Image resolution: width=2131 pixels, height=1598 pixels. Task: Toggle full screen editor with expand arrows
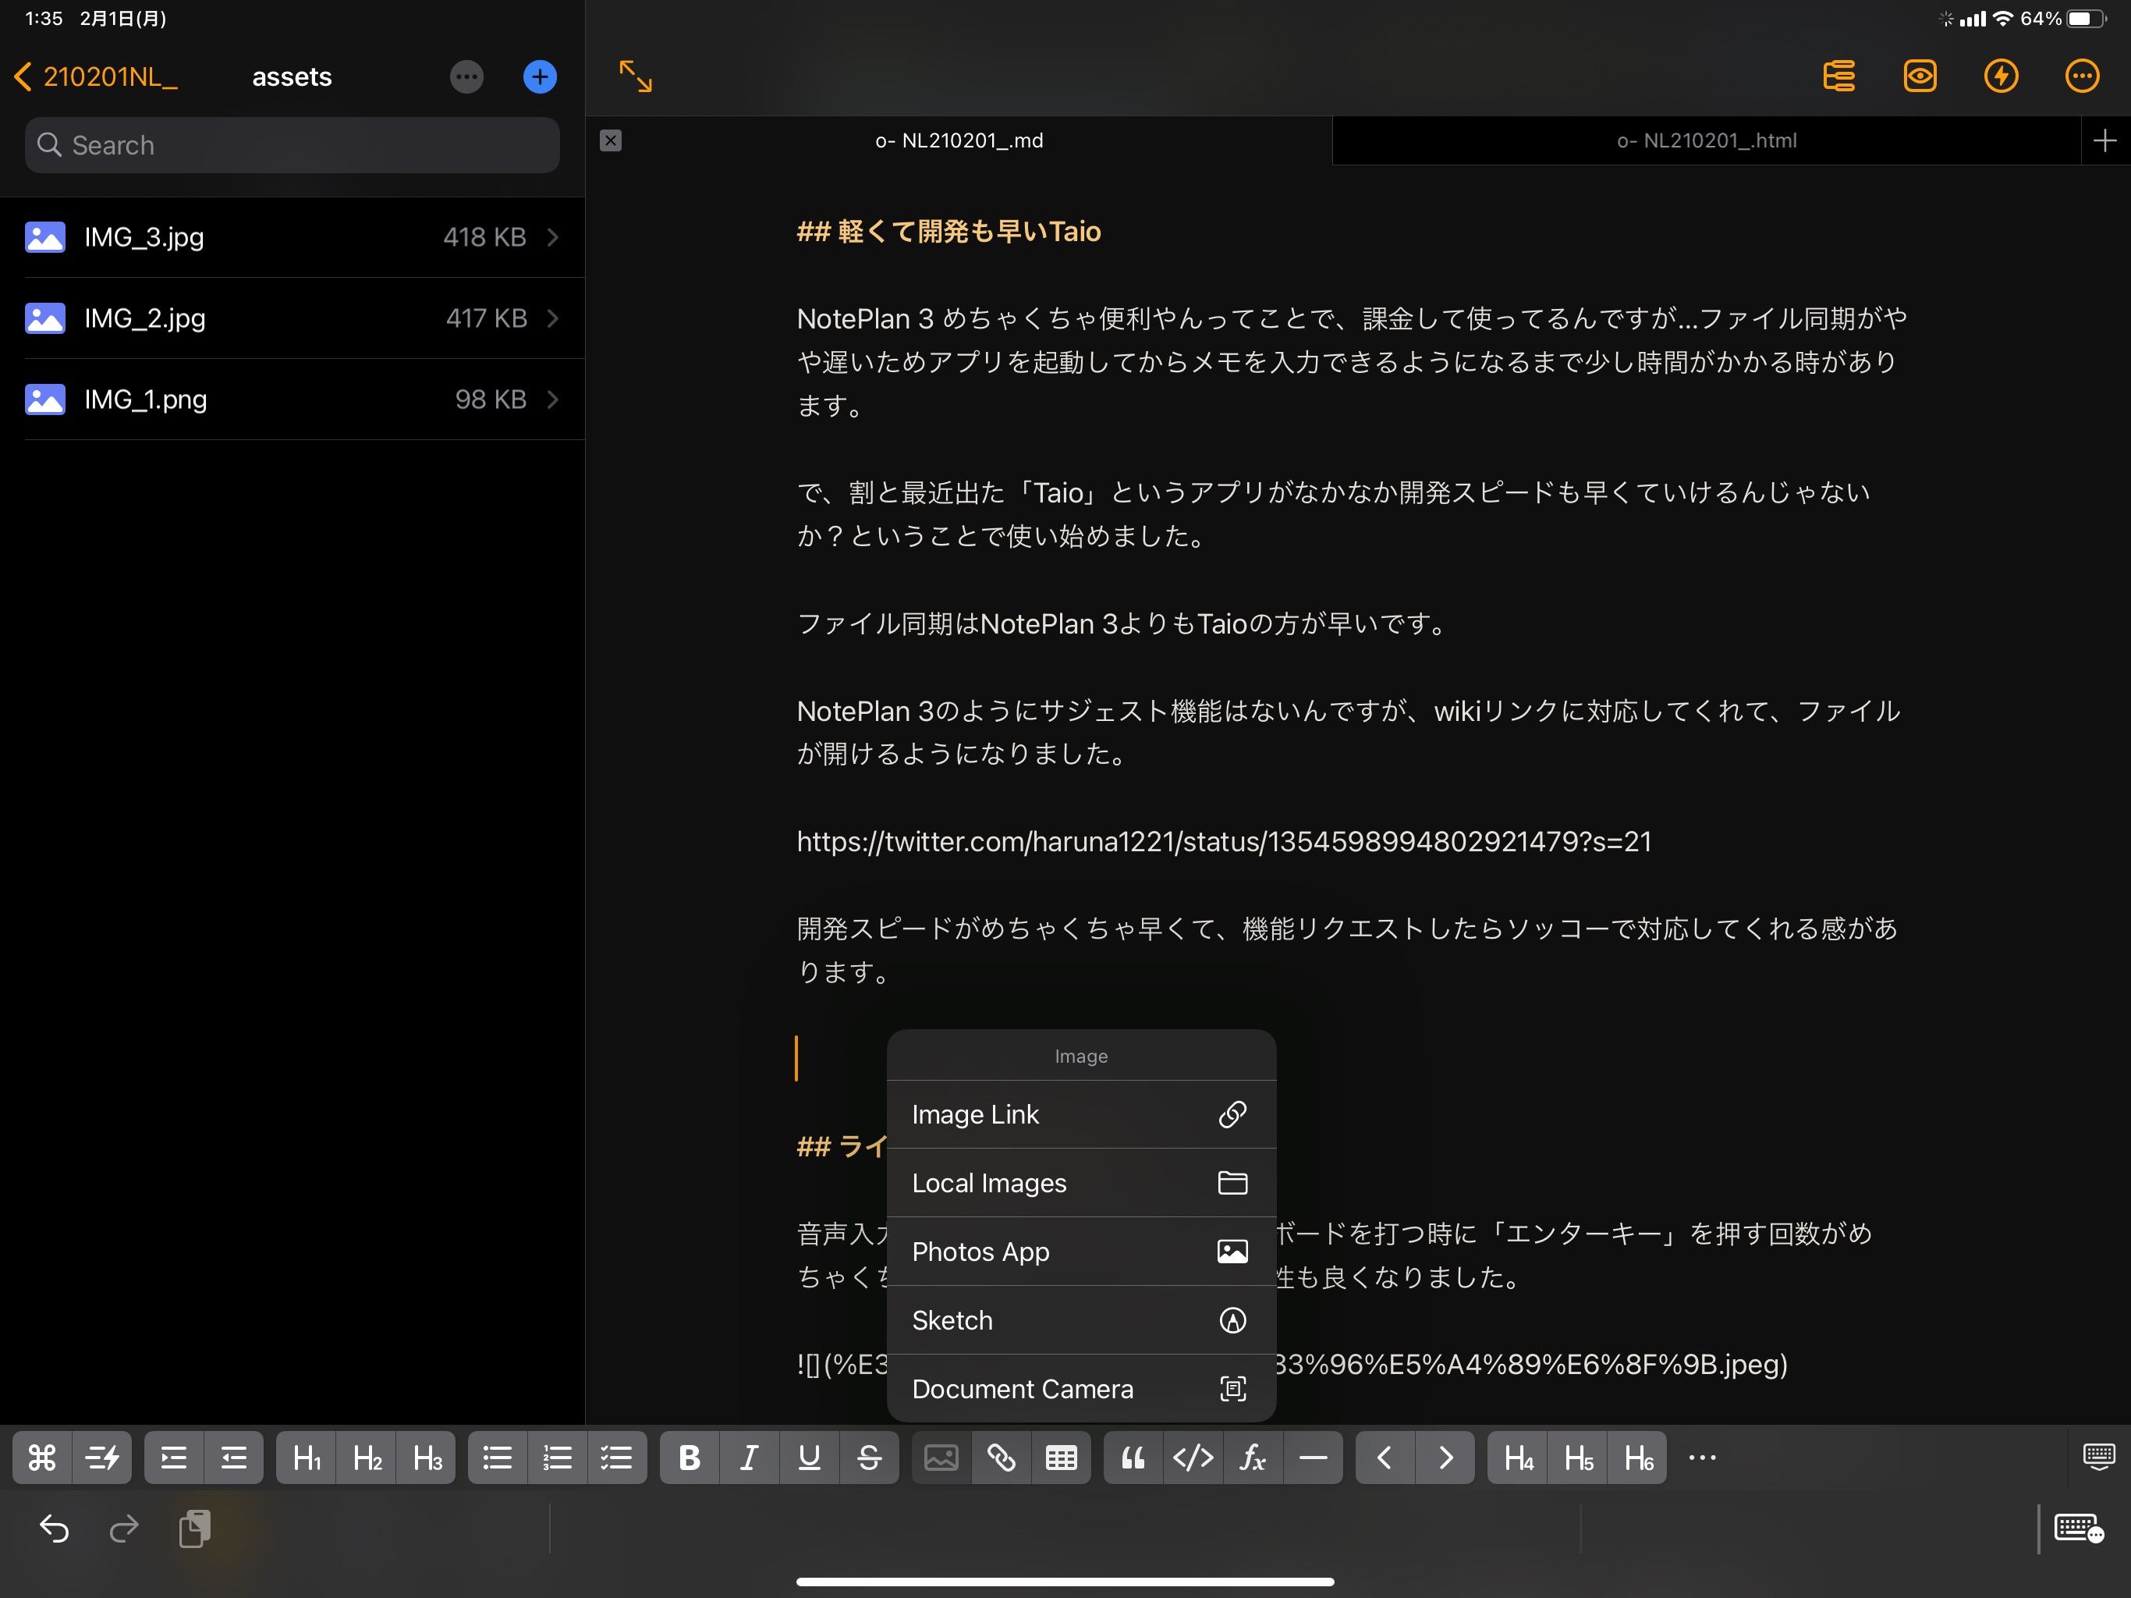[x=636, y=76]
